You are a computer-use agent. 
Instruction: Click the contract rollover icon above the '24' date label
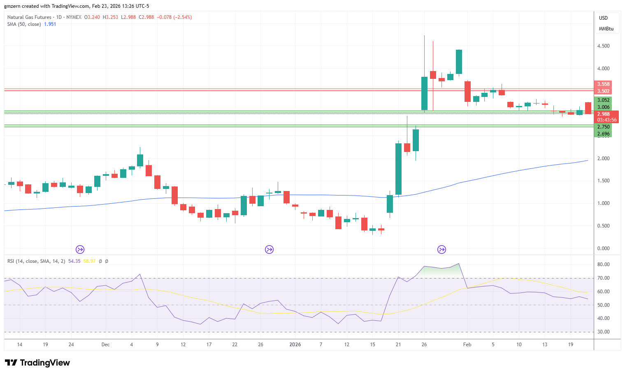pyautogui.click(x=80, y=249)
